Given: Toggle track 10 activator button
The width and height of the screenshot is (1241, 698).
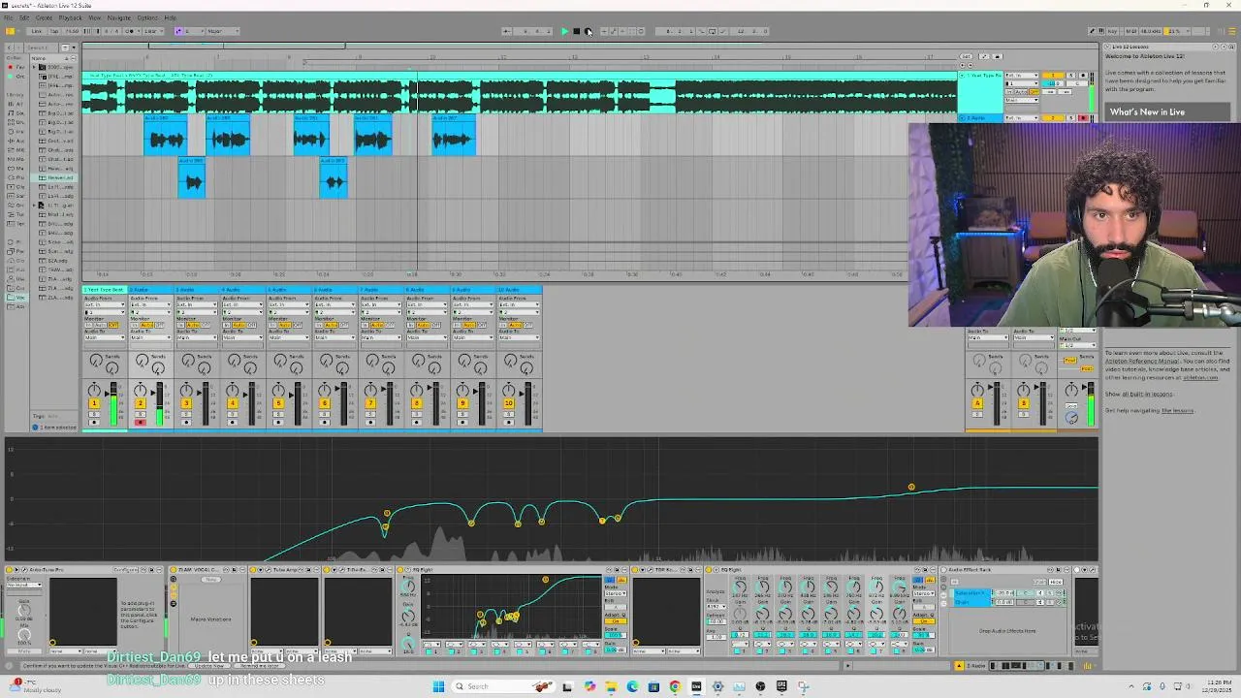Looking at the screenshot, I should point(509,403).
